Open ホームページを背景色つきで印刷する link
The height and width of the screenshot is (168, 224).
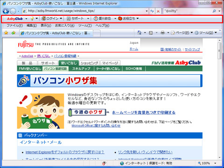[144, 112]
